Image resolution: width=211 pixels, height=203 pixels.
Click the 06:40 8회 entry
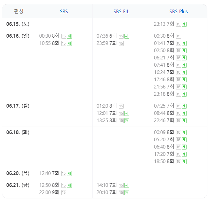point(164,147)
